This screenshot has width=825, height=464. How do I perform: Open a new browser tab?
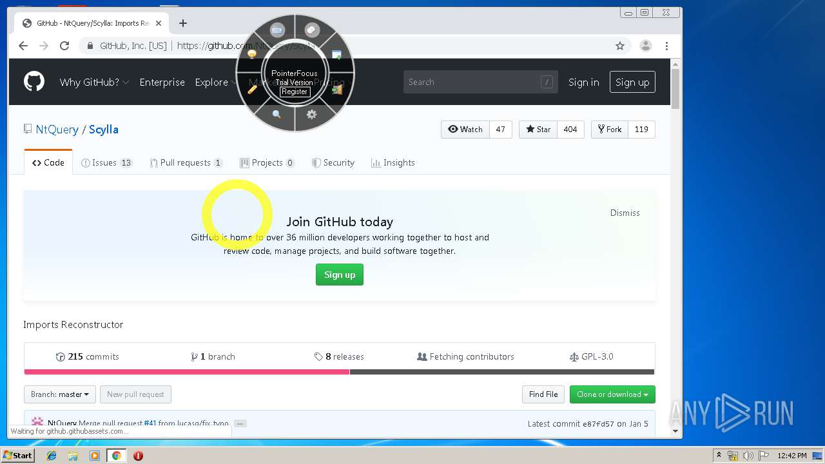point(183,23)
